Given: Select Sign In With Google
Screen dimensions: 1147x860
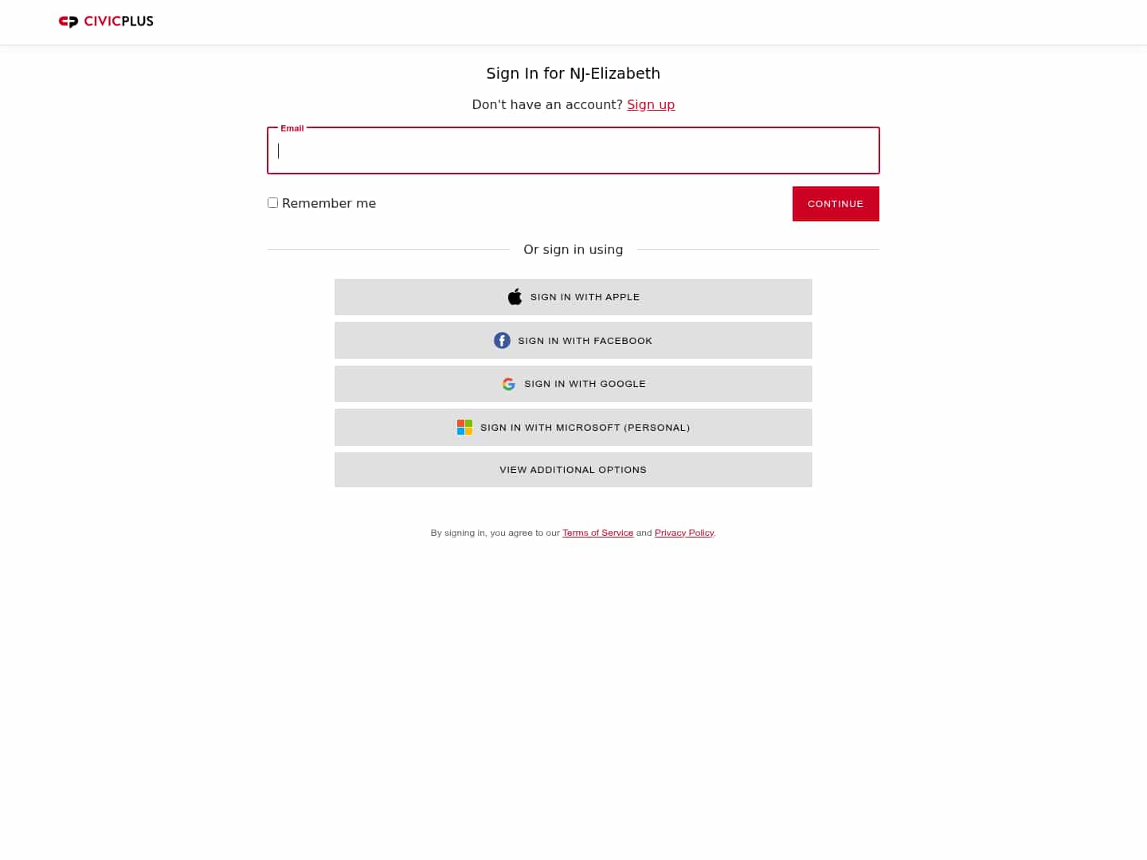Looking at the screenshot, I should (x=573, y=384).
